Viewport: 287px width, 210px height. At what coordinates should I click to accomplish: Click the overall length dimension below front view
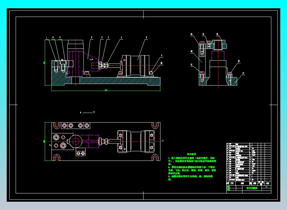[106, 90]
